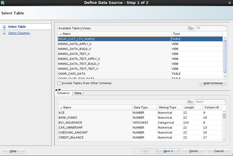233x156 pixels.
Task: Sort columns by Data Type header
Action: coord(145,107)
